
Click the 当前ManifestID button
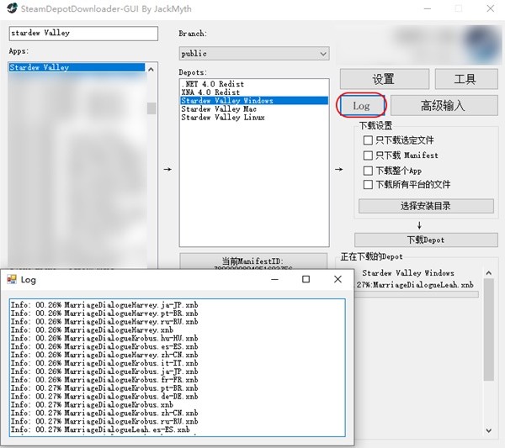pyautogui.click(x=253, y=261)
